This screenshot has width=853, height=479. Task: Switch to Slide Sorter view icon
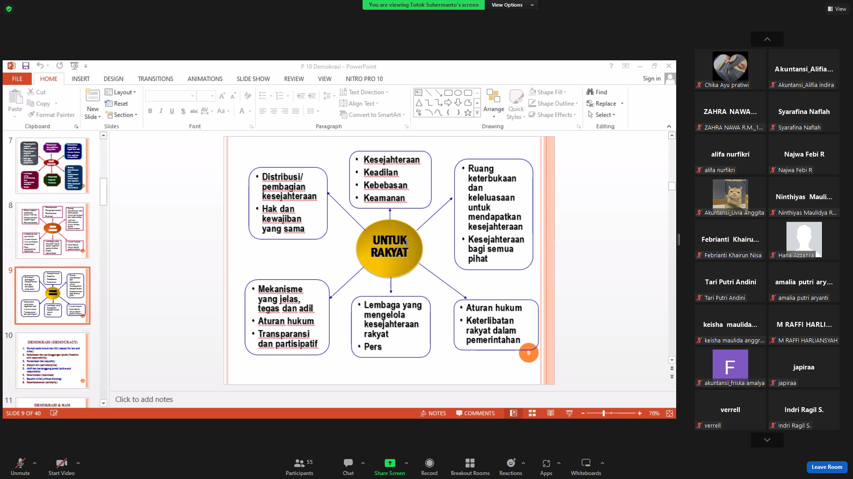(x=532, y=413)
